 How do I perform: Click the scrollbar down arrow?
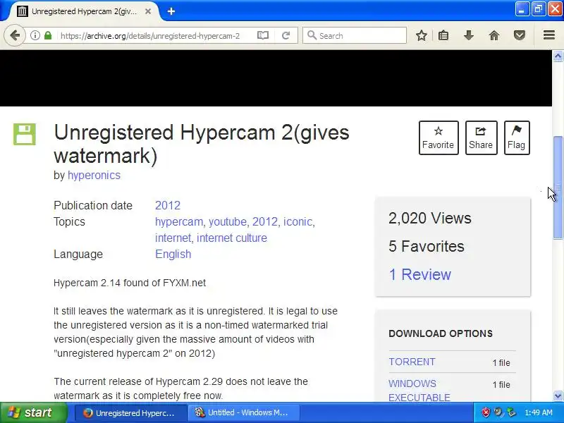tap(558, 396)
